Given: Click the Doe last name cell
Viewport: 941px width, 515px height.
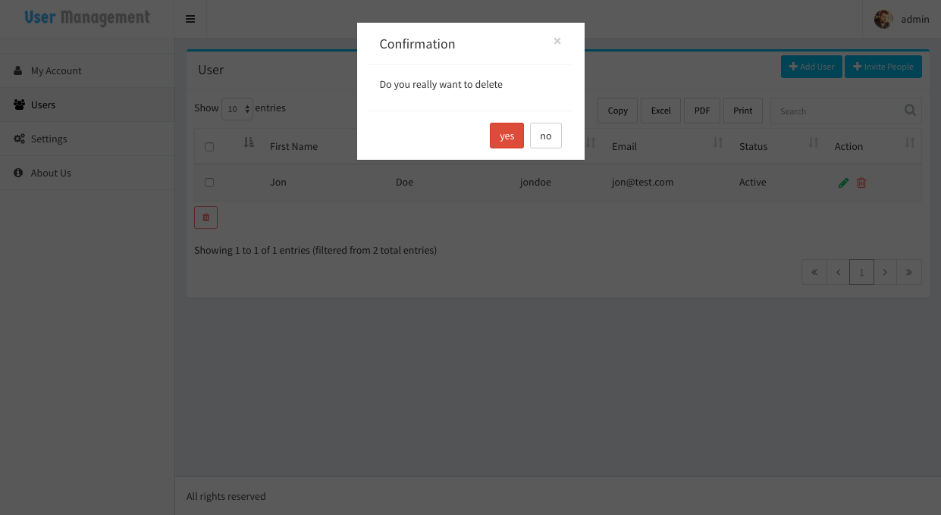Looking at the screenshot, I should (404, 182).
